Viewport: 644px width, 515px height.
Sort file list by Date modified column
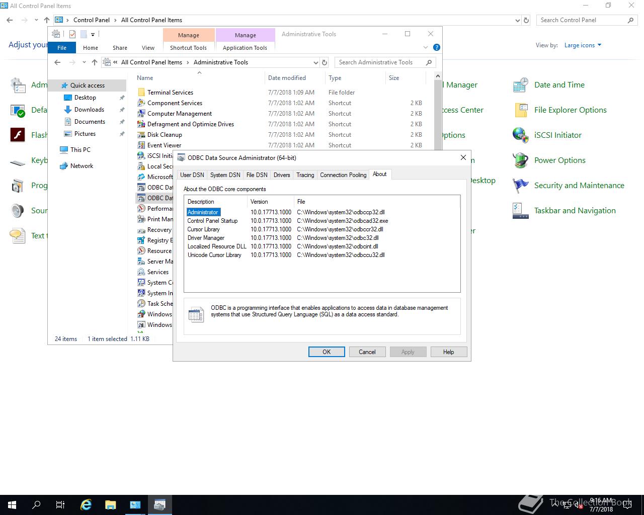(x=295, y=78)
